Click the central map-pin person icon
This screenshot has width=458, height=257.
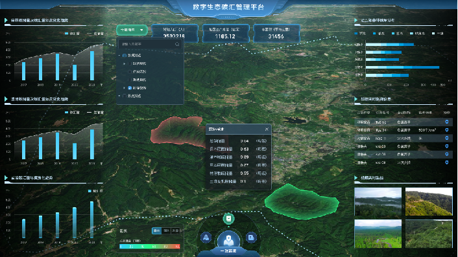(228, 240)
